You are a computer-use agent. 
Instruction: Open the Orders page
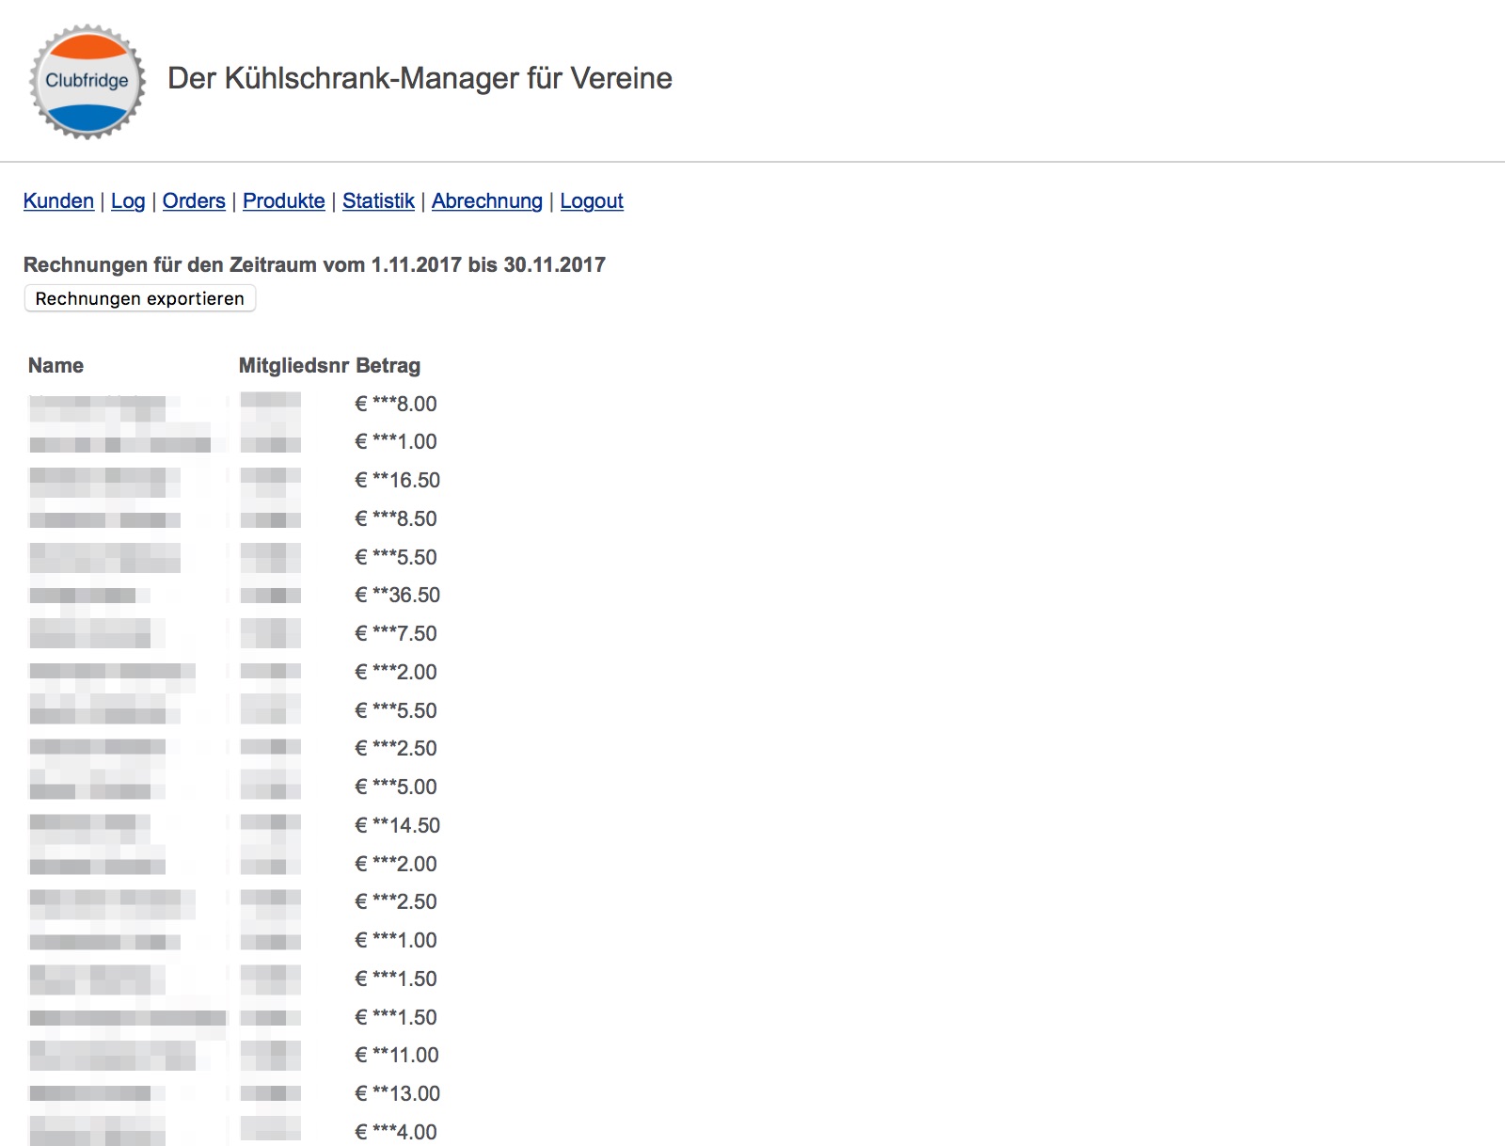click(x=194, y=201)
